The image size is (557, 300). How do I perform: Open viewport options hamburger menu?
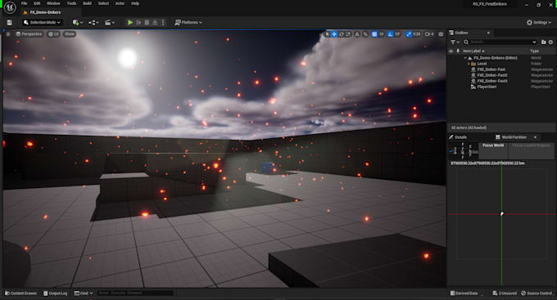8,34
